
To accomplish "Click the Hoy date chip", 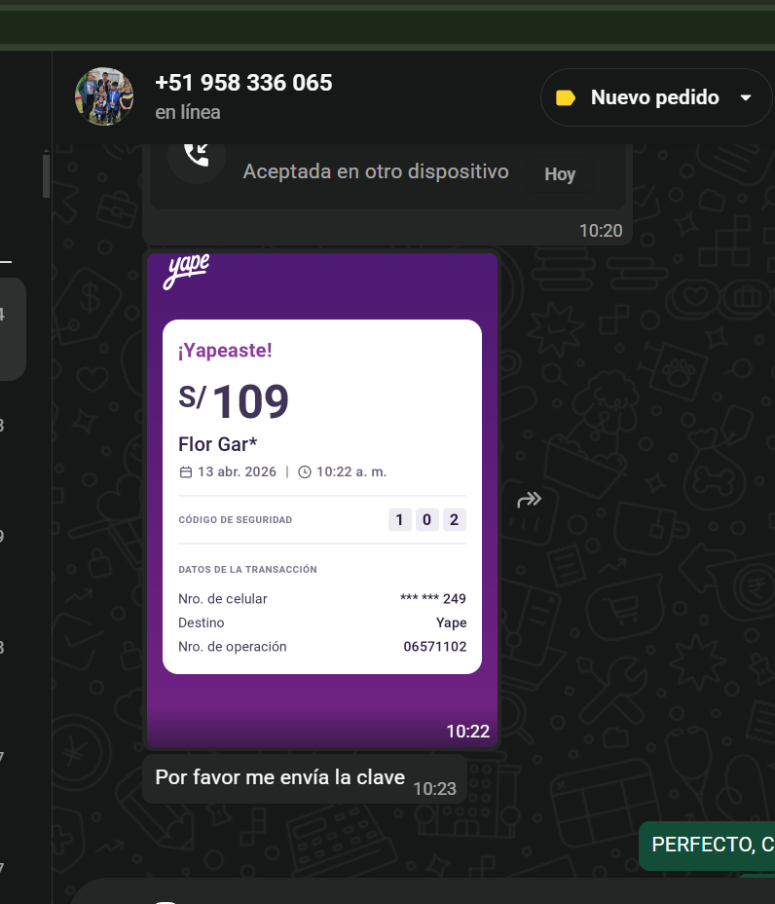I will tap(560, 174).
